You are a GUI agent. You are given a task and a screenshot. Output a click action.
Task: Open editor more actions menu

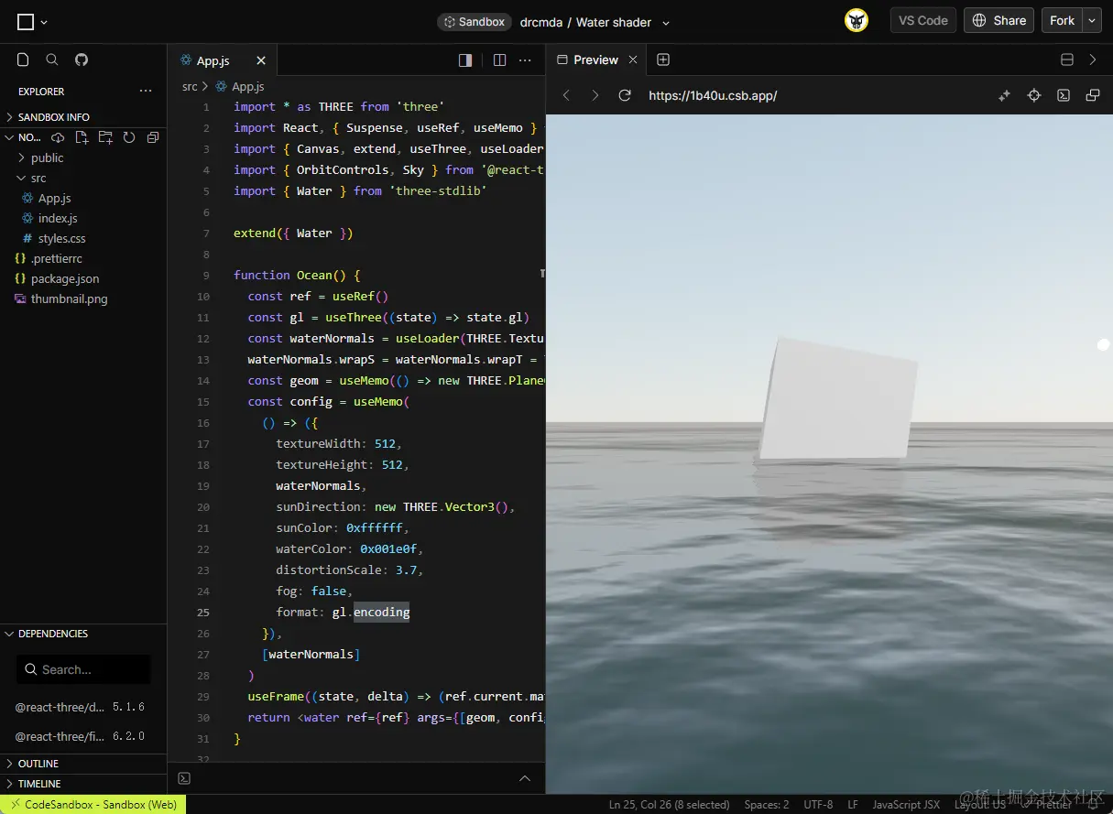(525, 60)
